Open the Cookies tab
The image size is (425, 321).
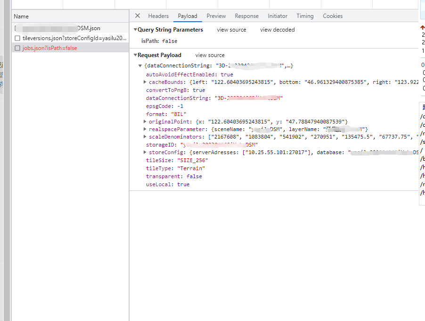[x=333, y=16]
